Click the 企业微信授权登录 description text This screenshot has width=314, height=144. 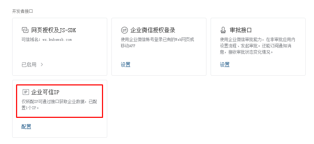click(158, 43)
